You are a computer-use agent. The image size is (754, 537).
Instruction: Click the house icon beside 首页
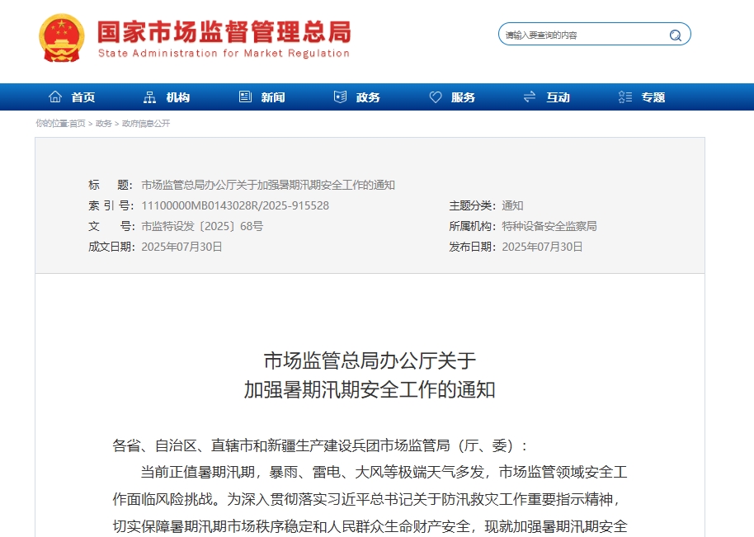pos(55,97)
